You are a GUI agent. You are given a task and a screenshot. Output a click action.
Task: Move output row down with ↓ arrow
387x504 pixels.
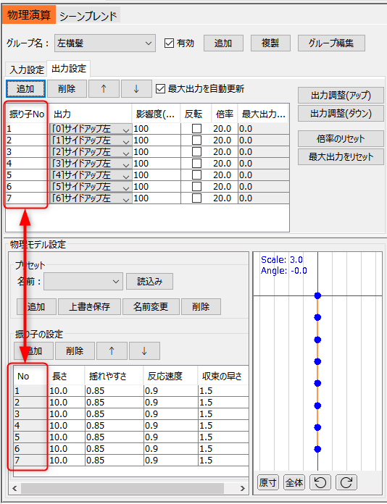point(136,89)
